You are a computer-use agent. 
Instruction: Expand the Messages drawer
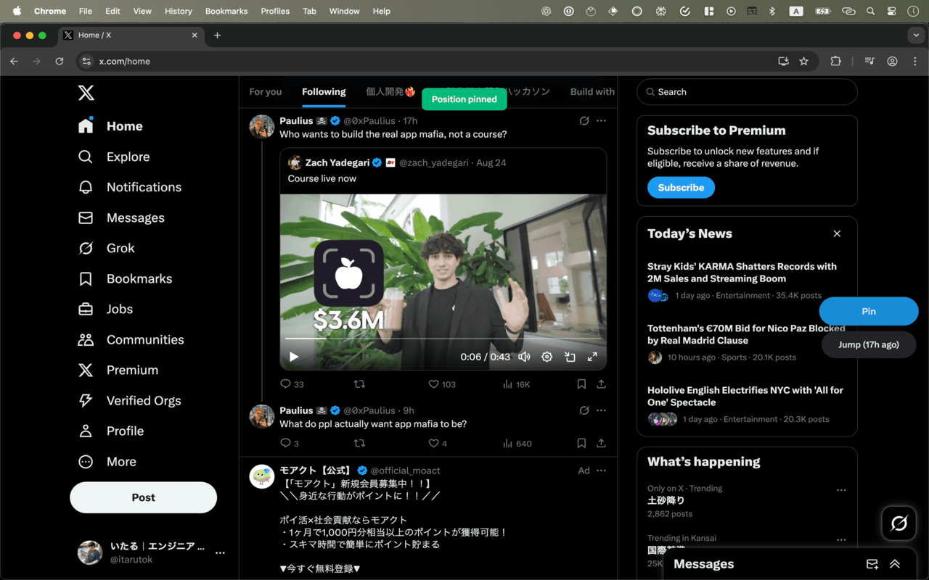[x=895, y=564]
